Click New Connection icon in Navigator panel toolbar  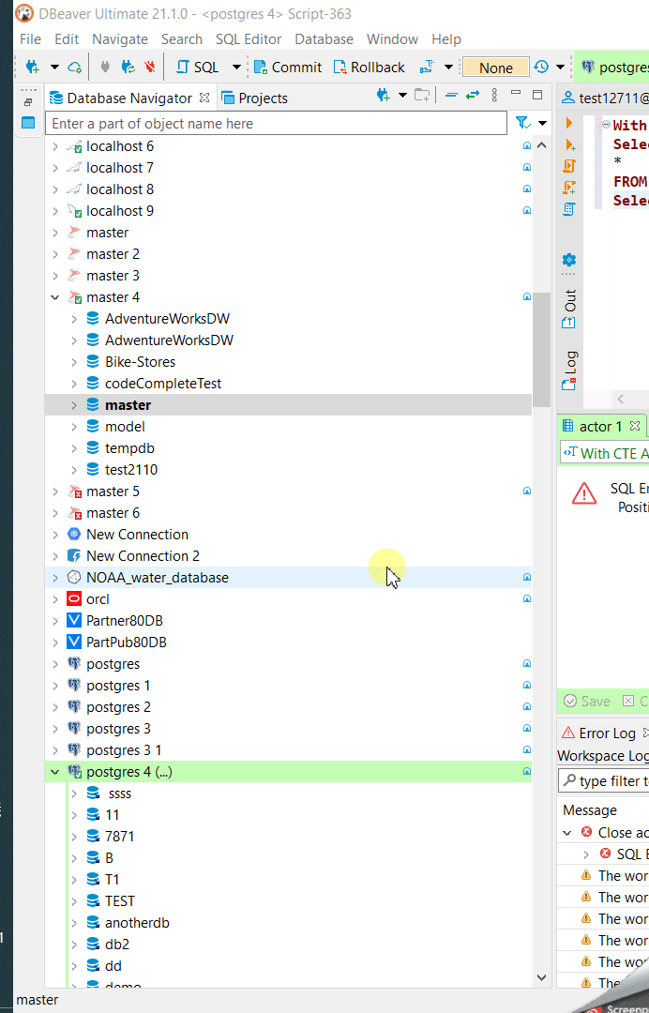383,96
